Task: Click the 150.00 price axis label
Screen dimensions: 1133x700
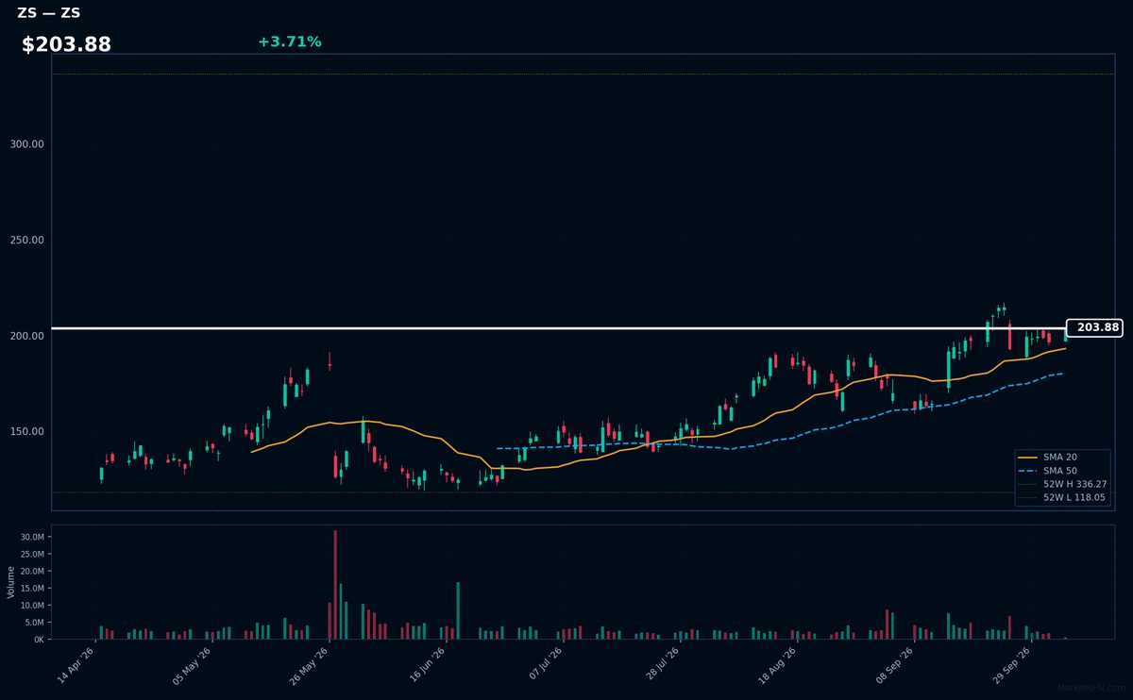Action: pos(27,431)
